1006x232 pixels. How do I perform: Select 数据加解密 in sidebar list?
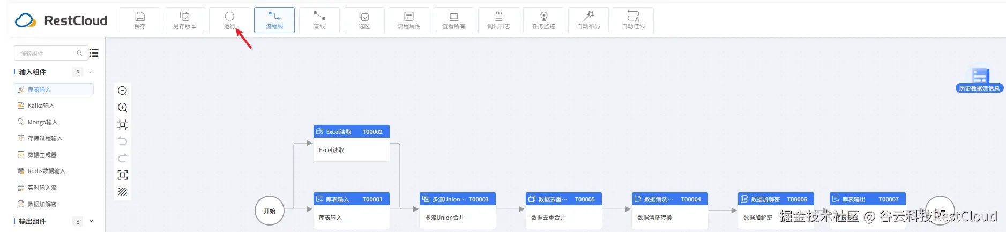(x=54, y=204)
